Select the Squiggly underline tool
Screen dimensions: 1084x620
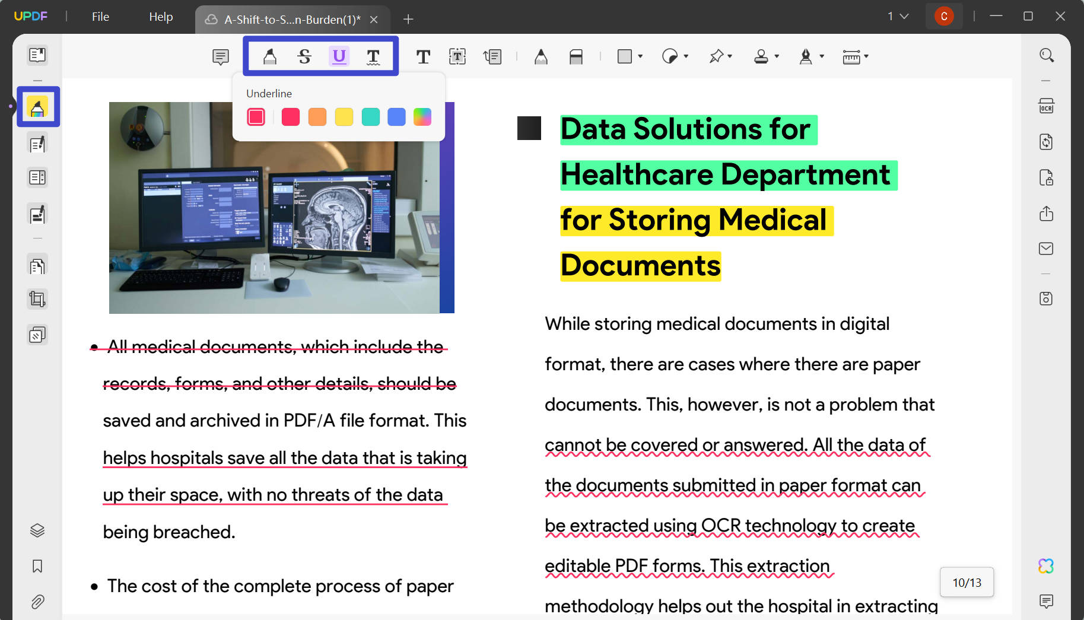pyautogui.click(x=374, y=56)
